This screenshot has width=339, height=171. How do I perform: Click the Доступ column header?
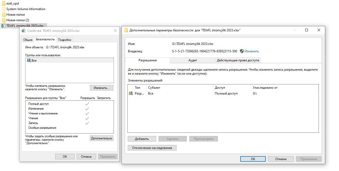tap(232, 88)
